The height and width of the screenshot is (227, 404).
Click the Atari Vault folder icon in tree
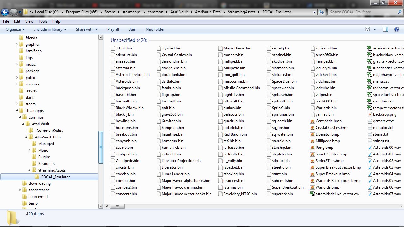point(28,124)
